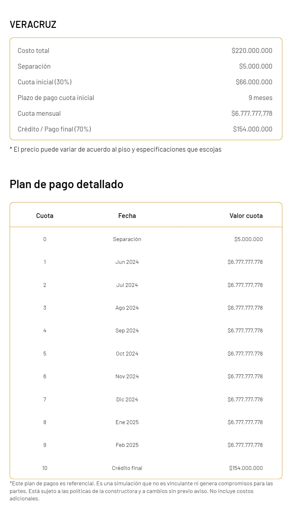Select the Ago 2024 date cell
The width and height of the screenshot is (292, 527).
(x=127, y=308)
